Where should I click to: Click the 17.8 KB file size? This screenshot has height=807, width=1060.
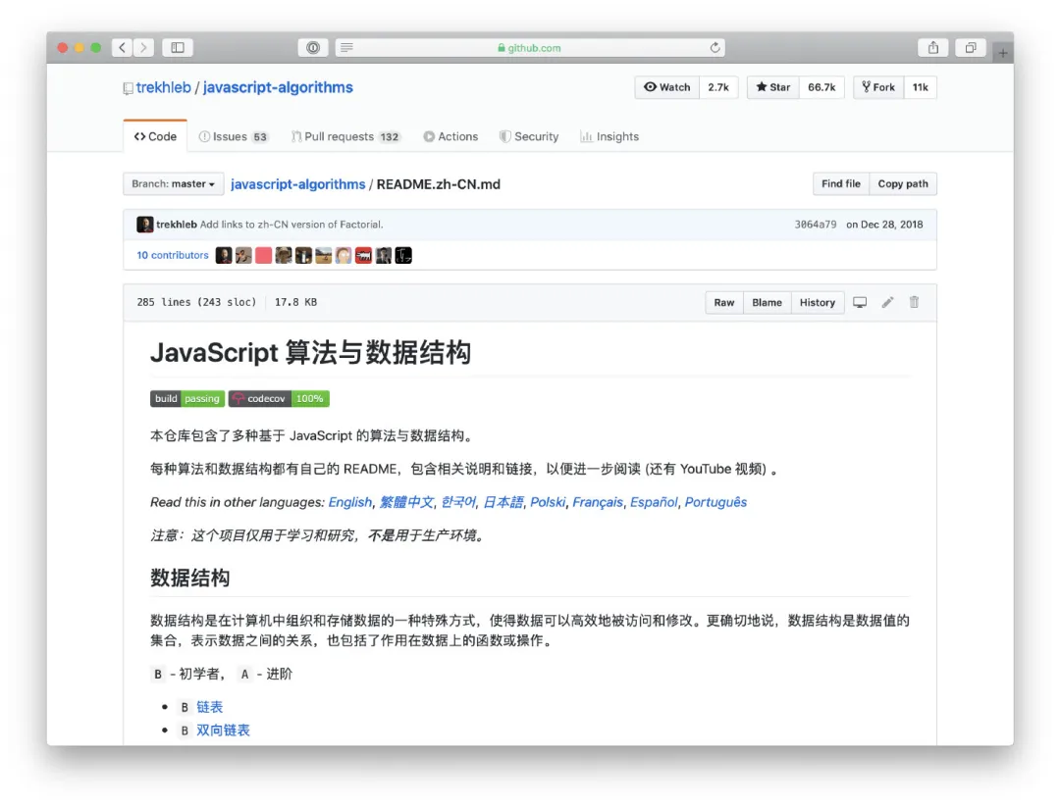tap(295, 302)
